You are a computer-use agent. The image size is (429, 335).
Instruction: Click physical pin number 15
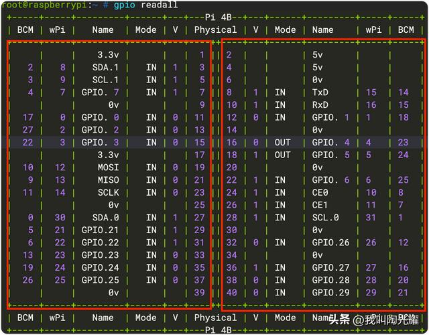[x=200, y=143]
